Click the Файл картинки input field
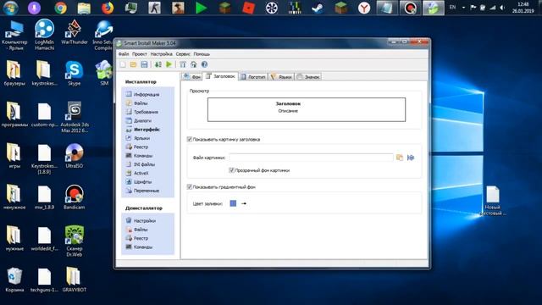Screen dimensions: 542x305 (x=311, y=158)
